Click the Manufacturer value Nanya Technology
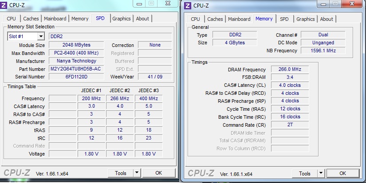This screenshot has height=183, width=366. pyautogui.click(x=76, y=61)
